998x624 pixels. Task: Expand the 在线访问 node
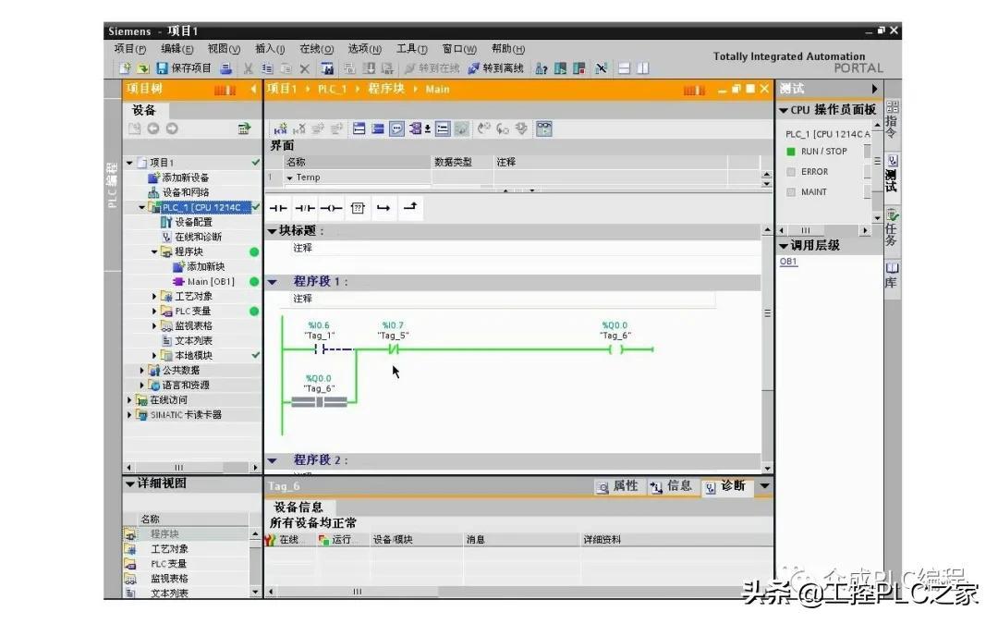coord(130,400)
